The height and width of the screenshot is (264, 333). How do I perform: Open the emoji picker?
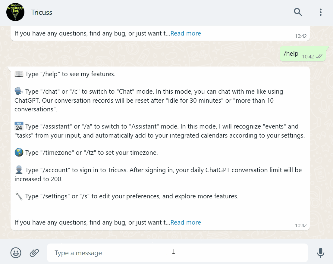click(16, 253)
